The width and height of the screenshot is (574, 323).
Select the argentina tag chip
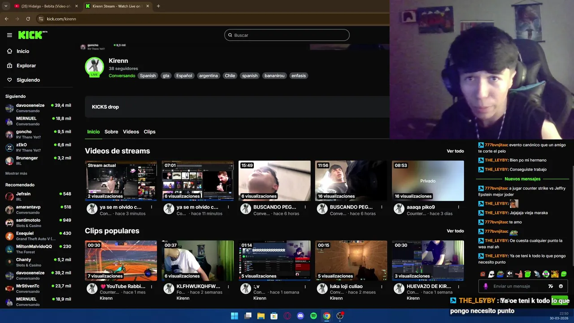209,76
